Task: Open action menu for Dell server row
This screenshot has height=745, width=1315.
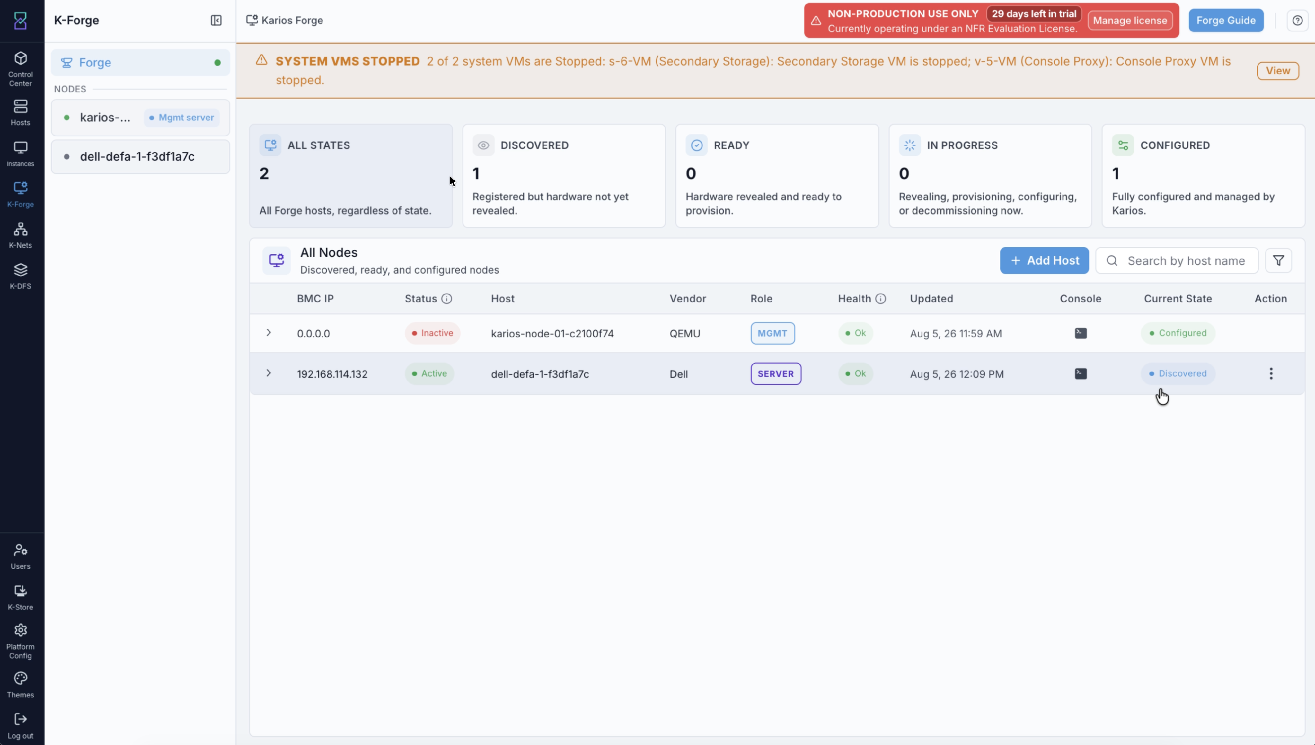Action: pyautogui.click(x=1271, y=373)
